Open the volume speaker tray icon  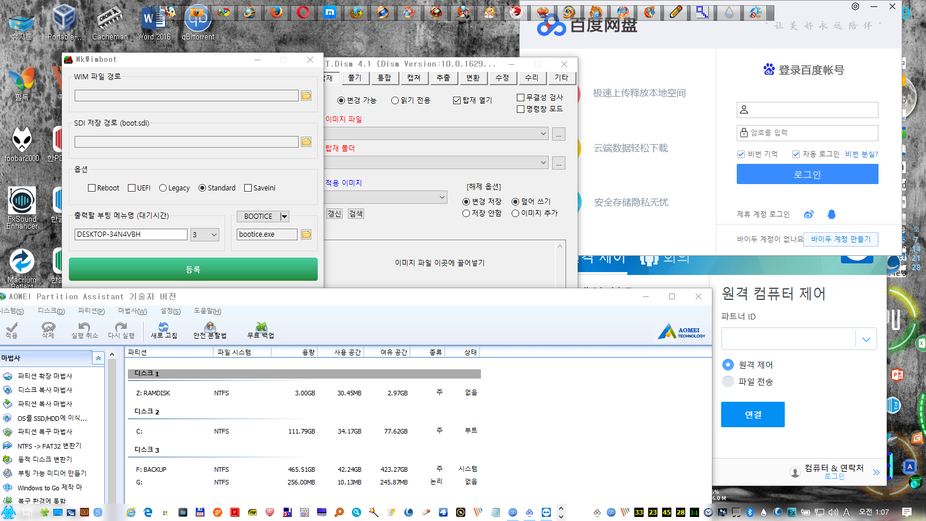833,512
